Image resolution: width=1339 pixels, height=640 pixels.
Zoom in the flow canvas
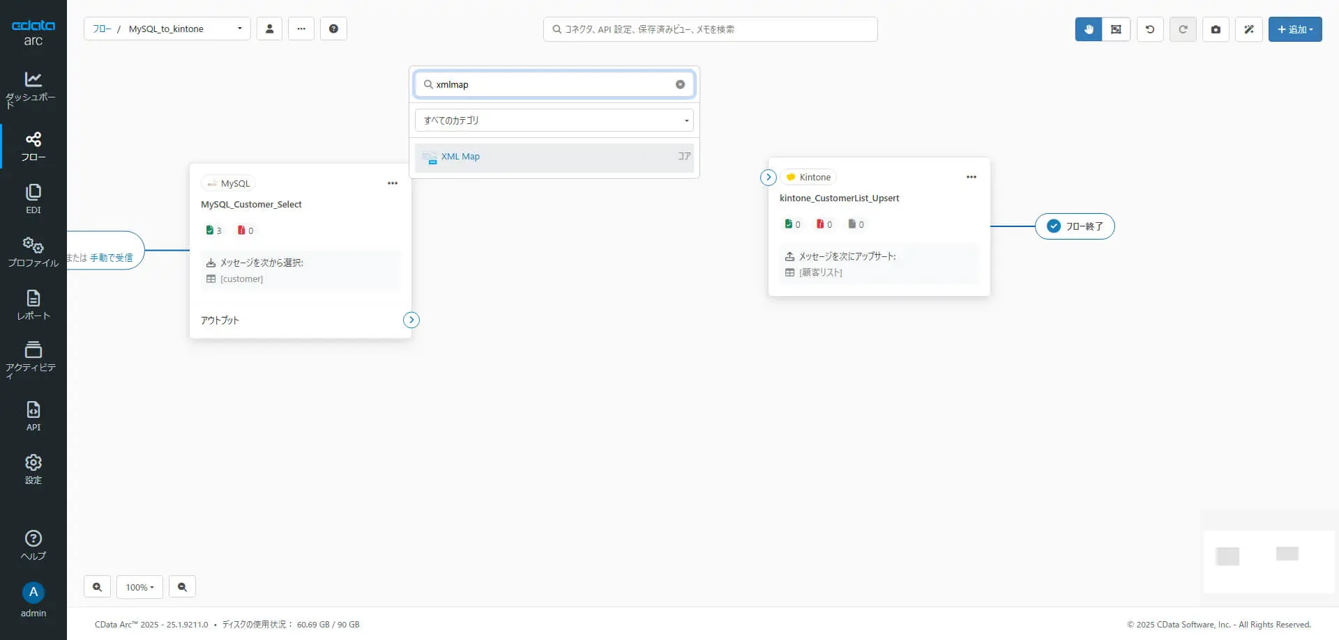coord(97,587)
